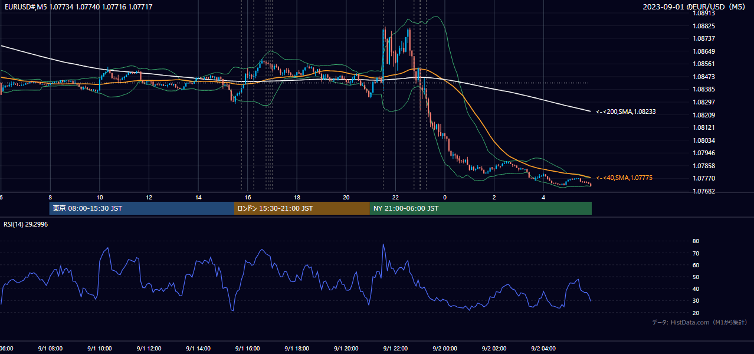Screen dimensions: 754x354
Task: Click the 1.08649 price axis label
Action: [704, 51]
